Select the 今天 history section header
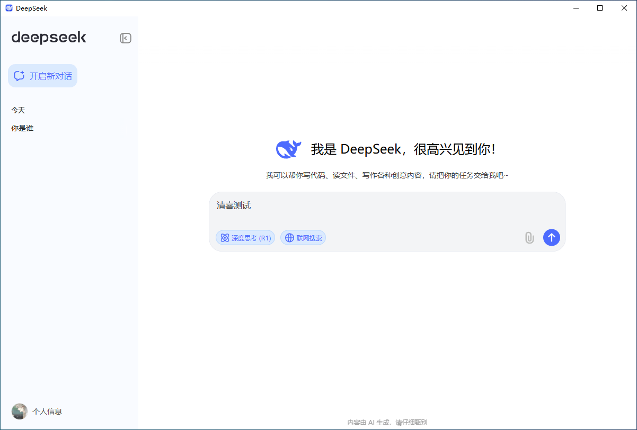Viewport: 637px width, 430px height. 18,110
